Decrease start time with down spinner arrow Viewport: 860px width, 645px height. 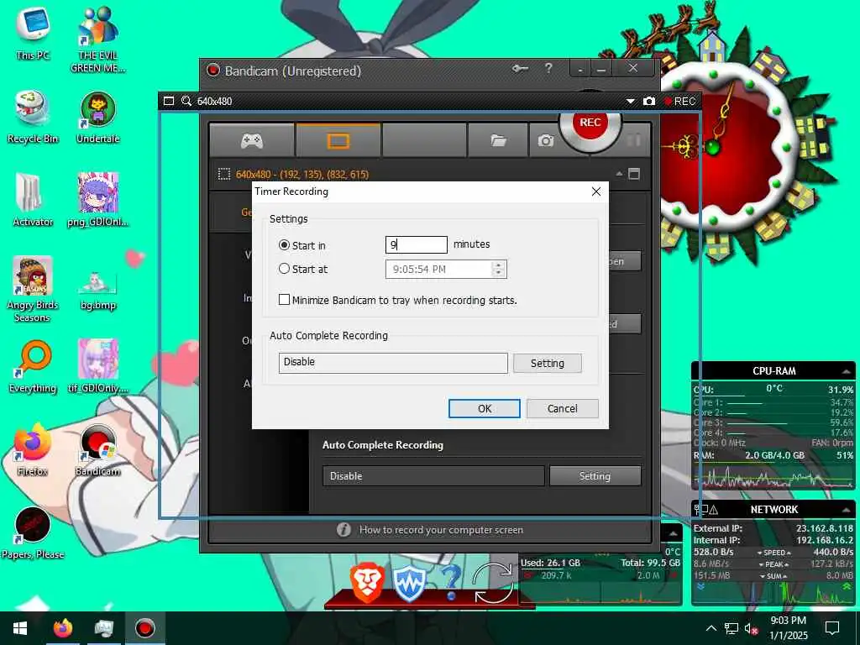pyautogui.click(x=499, y=273)
